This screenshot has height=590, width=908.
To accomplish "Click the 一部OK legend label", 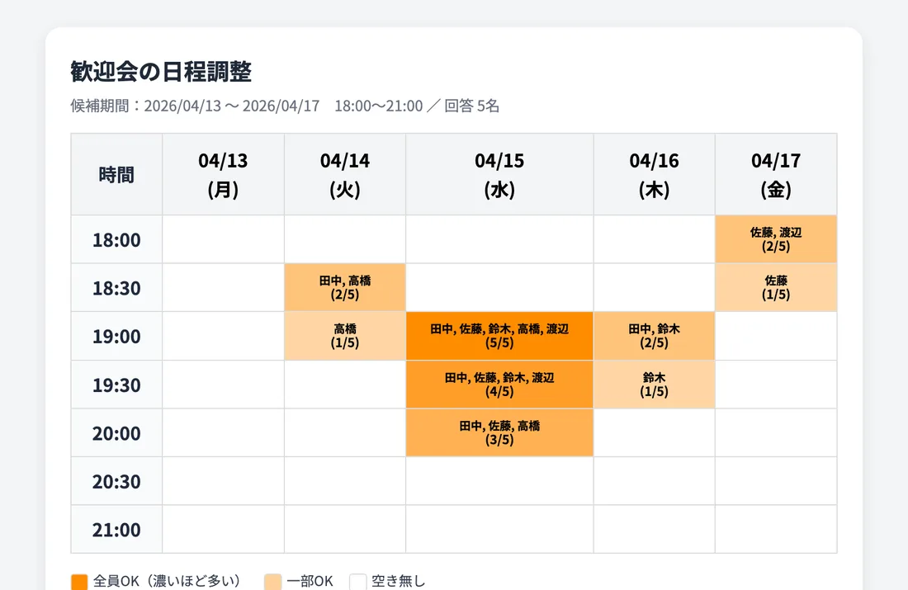I will click(310, 581).
